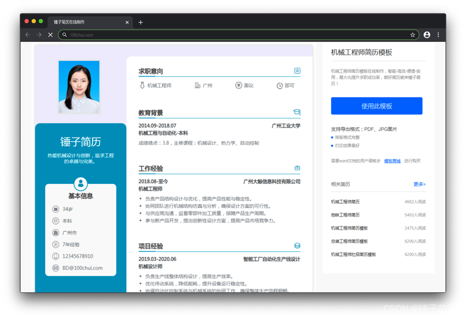This screenshot has width=466, height=319.
Task: Click the 相关简历 label
Action: (x=340, y=185)
